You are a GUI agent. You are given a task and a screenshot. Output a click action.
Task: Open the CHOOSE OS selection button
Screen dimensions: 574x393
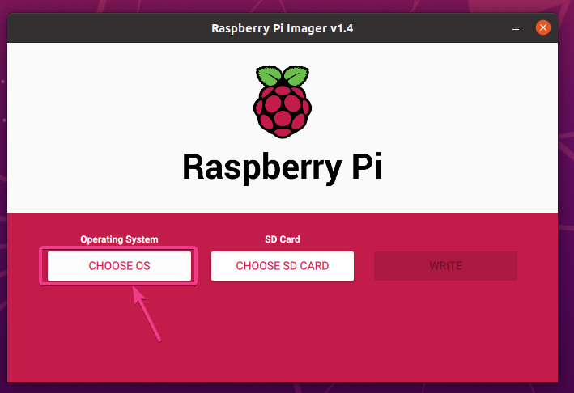pos(119,266)
